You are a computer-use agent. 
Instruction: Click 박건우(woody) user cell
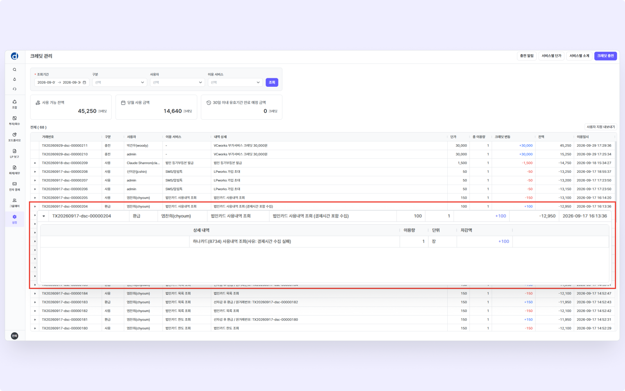tap(137, 145)
